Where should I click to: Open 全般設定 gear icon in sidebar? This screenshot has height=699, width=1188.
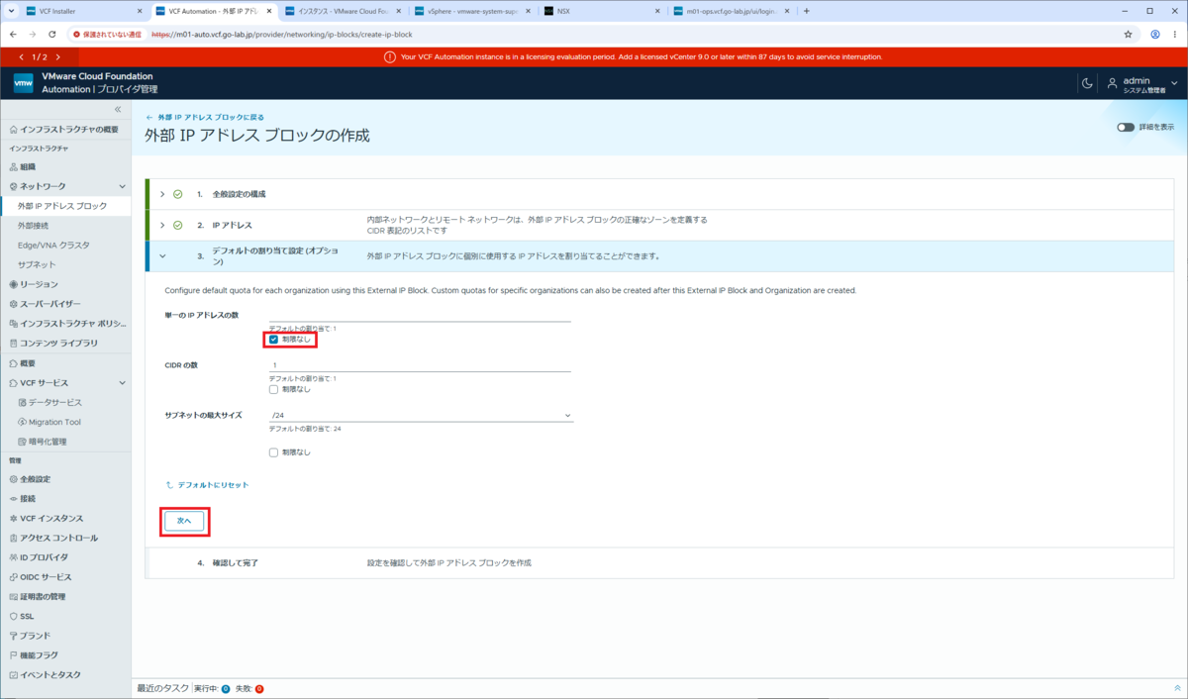[13, 479]
